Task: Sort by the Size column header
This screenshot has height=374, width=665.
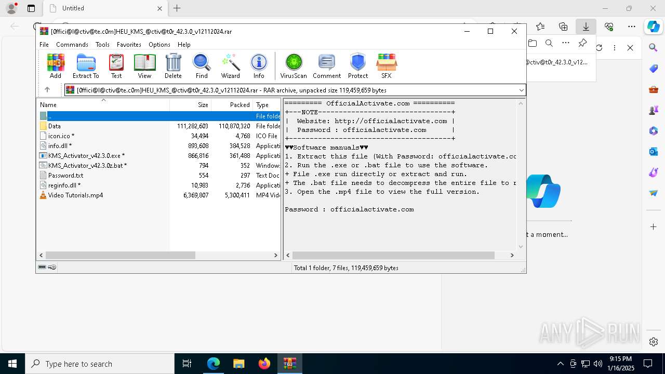Action: click(190, 104)
